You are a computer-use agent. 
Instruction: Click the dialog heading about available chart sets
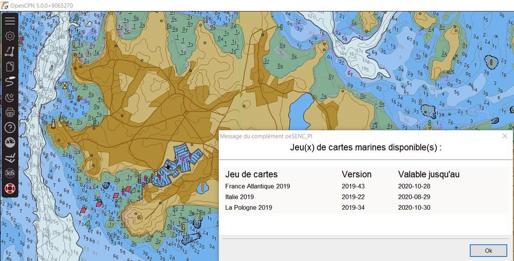coord(365,148)
